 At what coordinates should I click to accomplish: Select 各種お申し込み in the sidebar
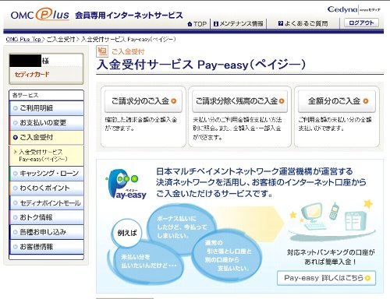pyautogui.click(x=47, y=232)
